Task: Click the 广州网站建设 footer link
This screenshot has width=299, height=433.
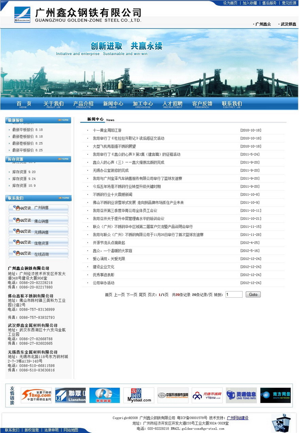Action: point(238,418)
